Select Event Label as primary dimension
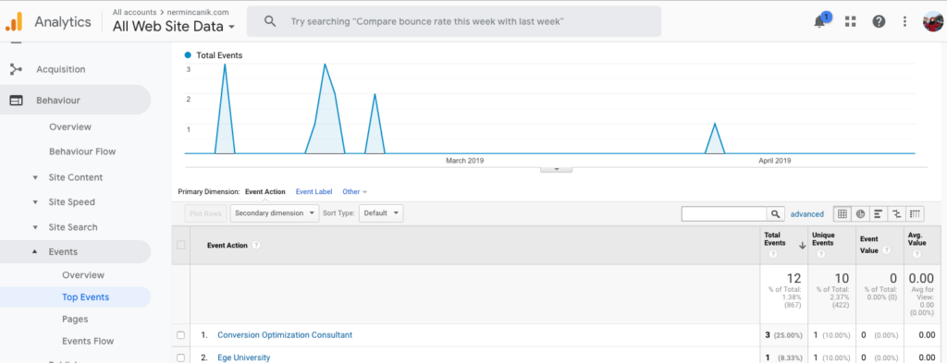 (x=314, y=192)
